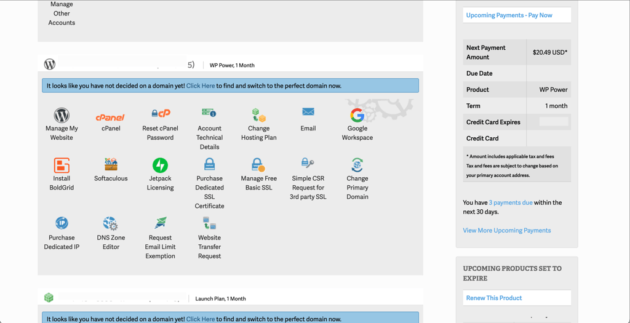Click the '1 month' term value

click(x=556, y=106)
